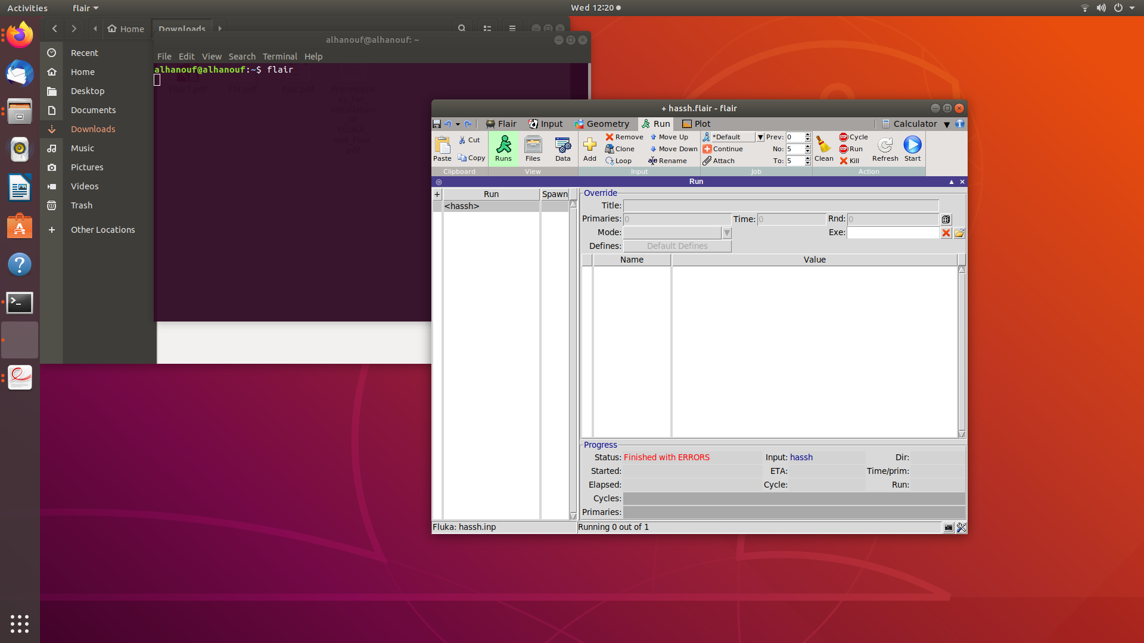1144x643 pixels.
Task: Clear the Exe field with red X
Action: coord(946,233)
